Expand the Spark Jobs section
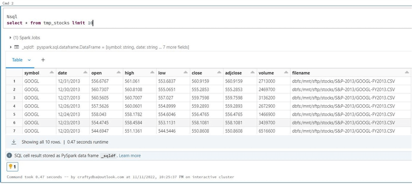Viewport: 412px width, 184px height. coord(11,37)
